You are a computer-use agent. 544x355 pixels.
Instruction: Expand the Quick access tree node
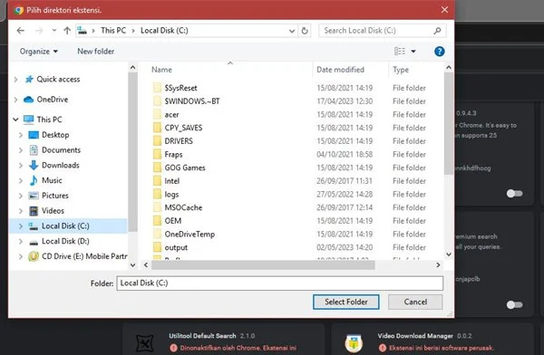click(16, 80)
